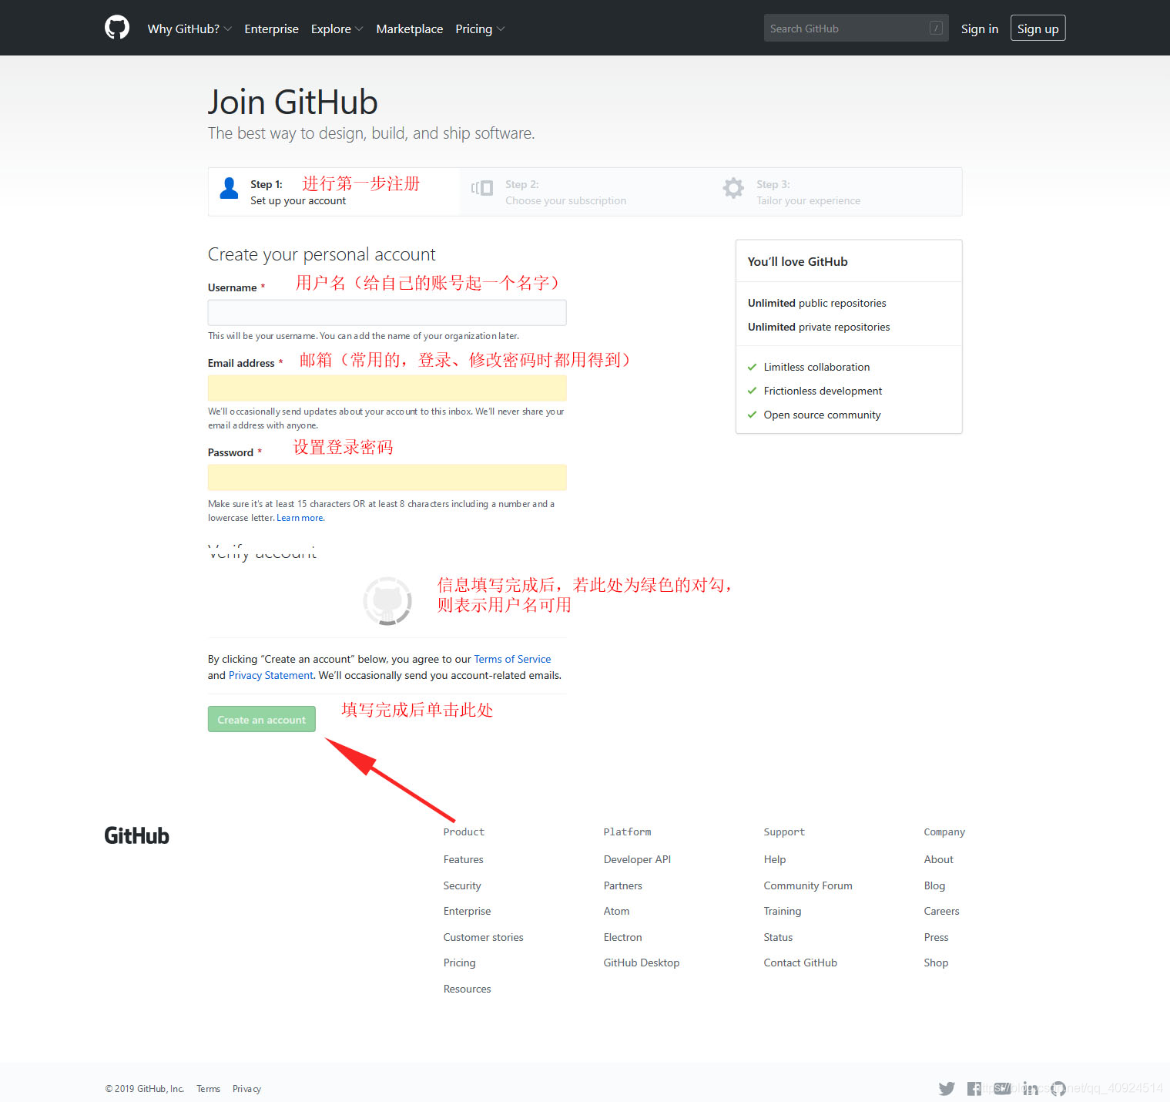Click the 'Open source community' list item
This screenshot has width=1170, height=1102.
(x=822, y=415)
